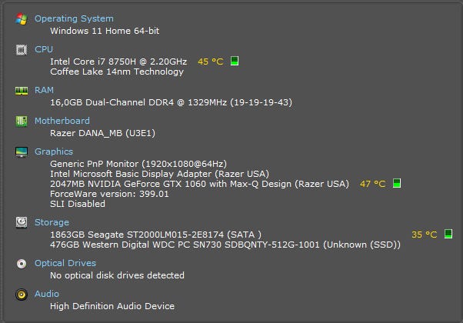463x323 pixels.
Task: Select the Optical Drives heading
Action: coord(65,263)
